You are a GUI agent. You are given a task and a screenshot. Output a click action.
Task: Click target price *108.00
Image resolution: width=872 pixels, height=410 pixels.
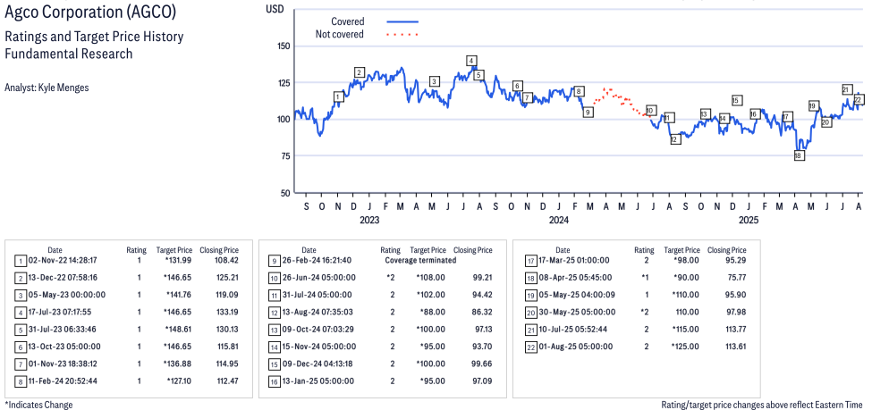(x=432, y=277)
